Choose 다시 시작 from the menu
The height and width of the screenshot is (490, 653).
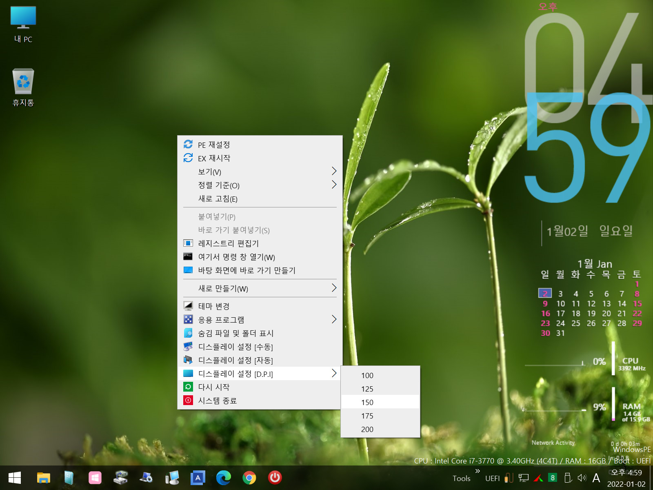point(260,387)
